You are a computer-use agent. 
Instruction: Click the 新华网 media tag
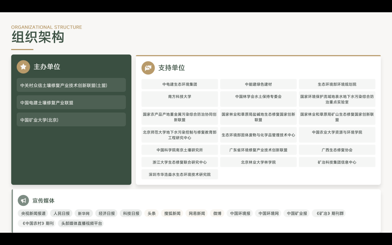(x=84, y=213)
